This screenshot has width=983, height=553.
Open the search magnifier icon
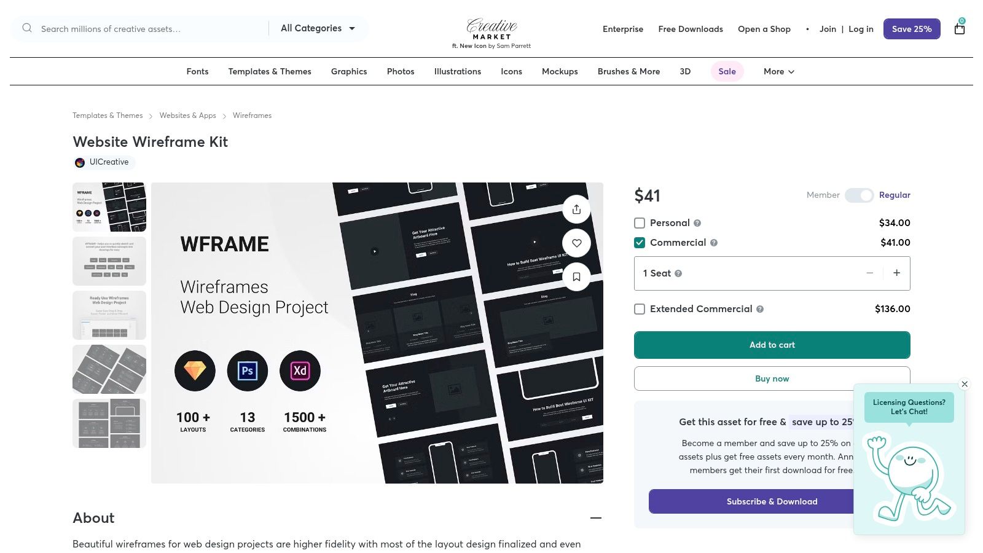point(27,28)
